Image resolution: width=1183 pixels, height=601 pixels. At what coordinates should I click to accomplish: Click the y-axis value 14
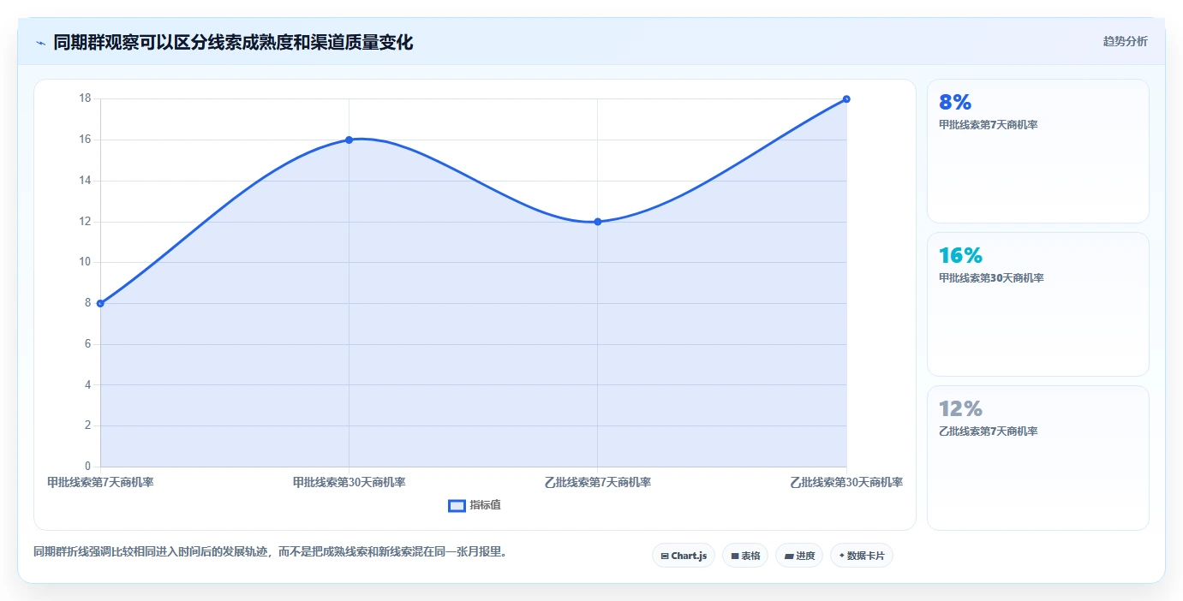(85, 181)
